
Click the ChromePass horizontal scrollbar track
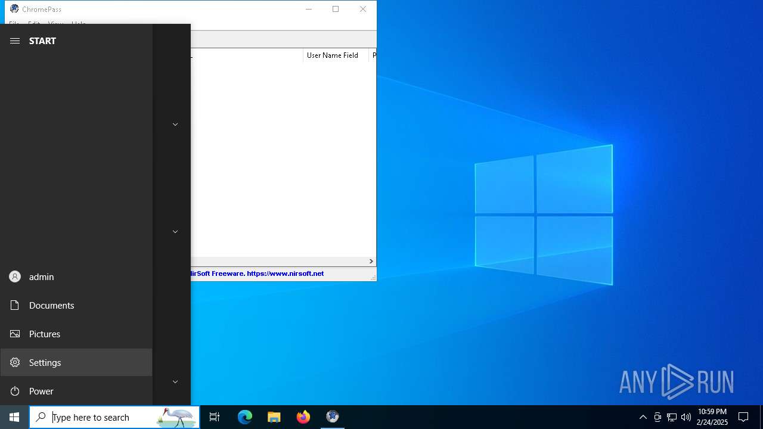(278, 261)
